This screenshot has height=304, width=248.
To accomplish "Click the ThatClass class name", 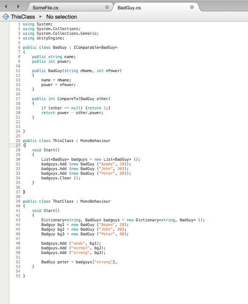I will click(63, 201).
